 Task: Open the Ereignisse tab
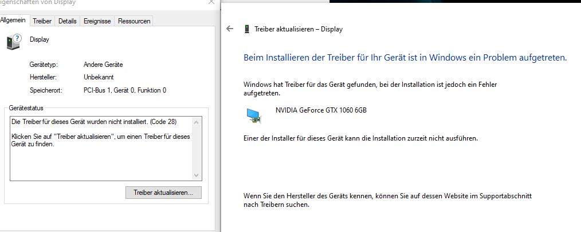97,21
